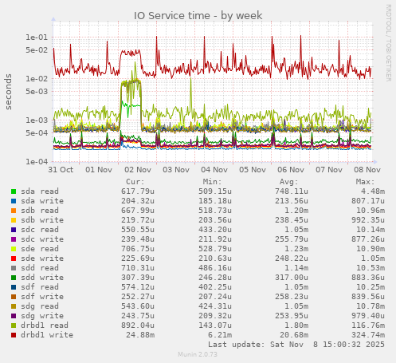Click the drbd1 write max value 324.74m

(x=368, y=335)
